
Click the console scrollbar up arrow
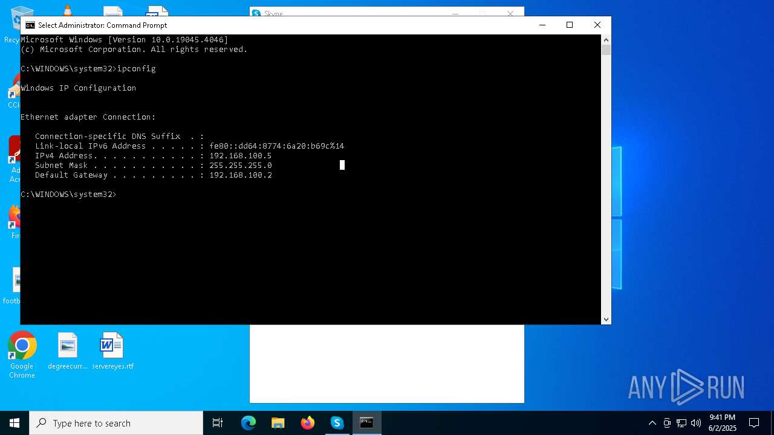tap(606, 40)
